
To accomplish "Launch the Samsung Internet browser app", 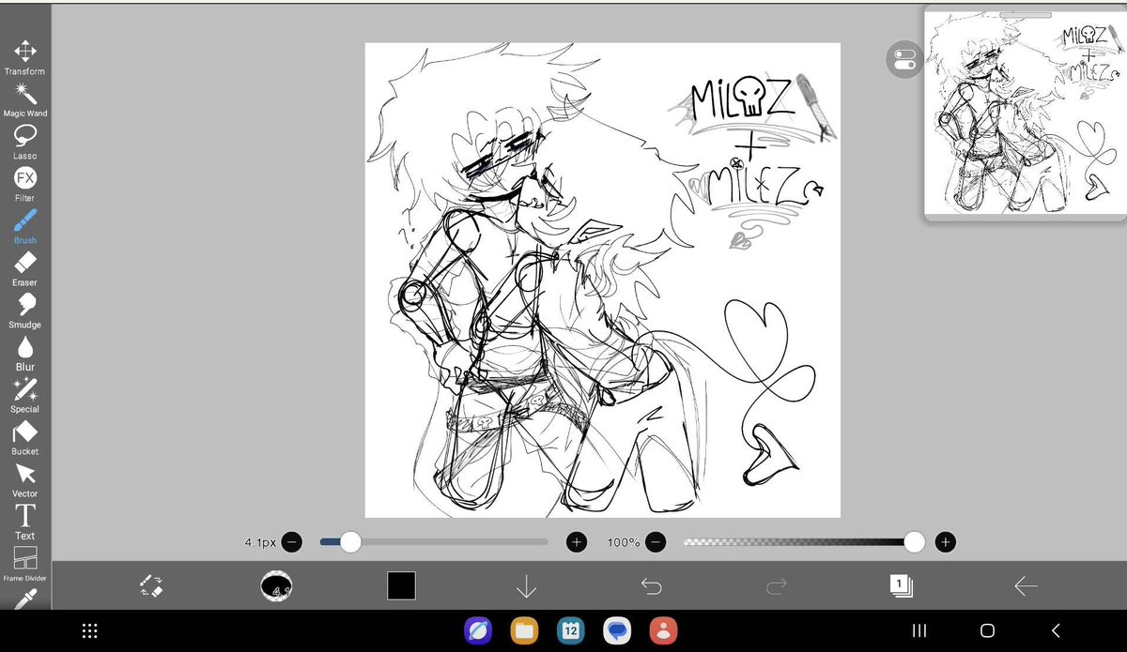I will point(478,630).
